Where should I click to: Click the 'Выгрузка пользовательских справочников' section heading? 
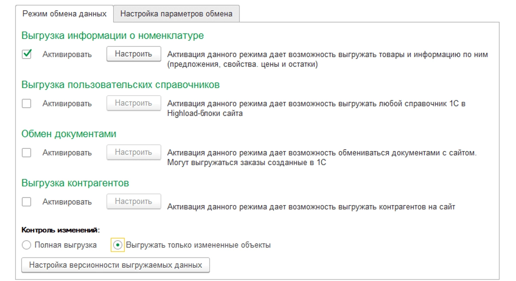point(120,85)
